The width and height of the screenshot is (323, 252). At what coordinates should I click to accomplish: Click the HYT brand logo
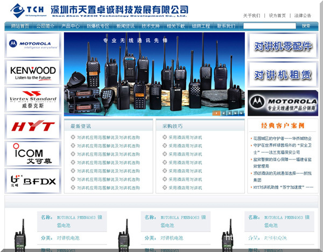(x=34, y=127)
